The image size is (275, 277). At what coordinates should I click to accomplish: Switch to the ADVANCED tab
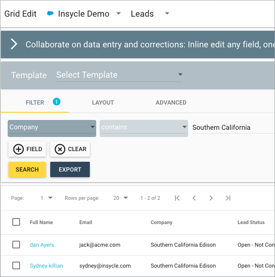click(171, 102)
